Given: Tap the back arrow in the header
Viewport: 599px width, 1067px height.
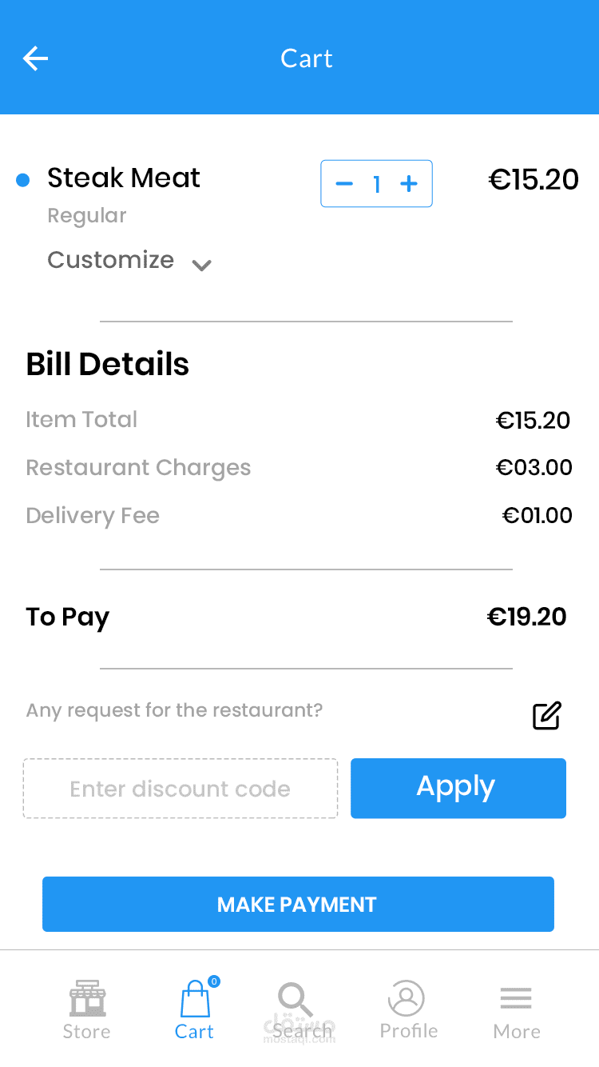Looking at the screenshot, I should 35,58.
